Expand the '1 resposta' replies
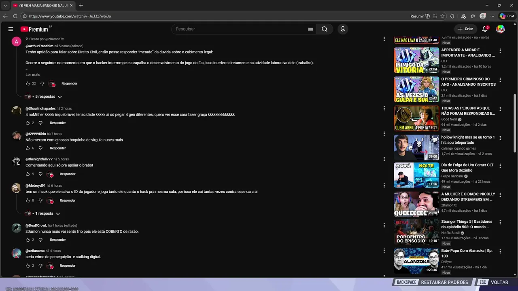Screen dimensions: 518x291 42,213
